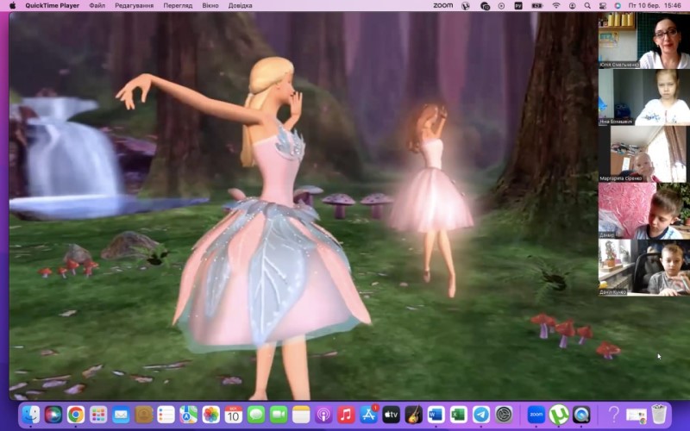This screenshot has width=690, height=431.
Task: Click the play-circle status icon in menu bar
Action: (501, 6)
